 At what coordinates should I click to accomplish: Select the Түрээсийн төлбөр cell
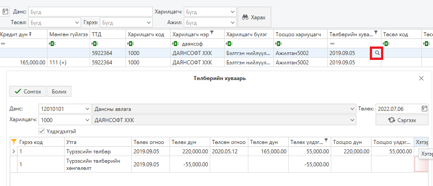(98, 151)
